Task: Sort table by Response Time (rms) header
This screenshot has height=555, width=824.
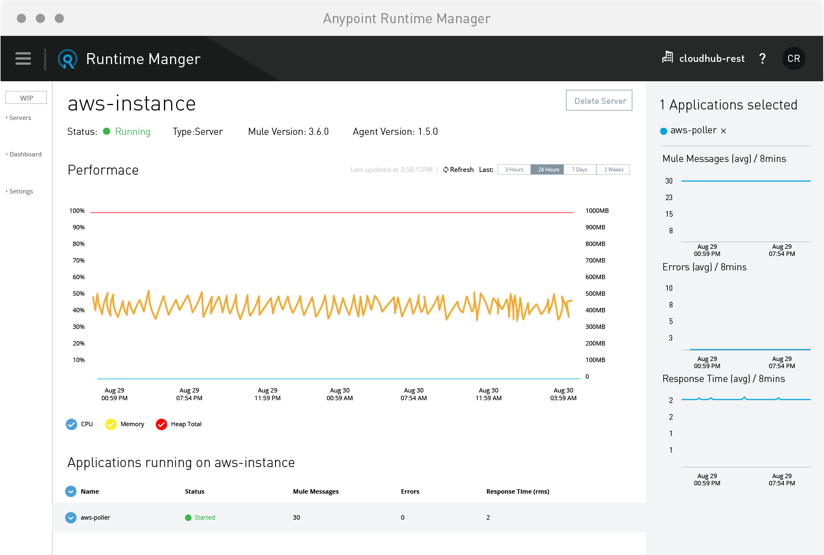Action: [x=517, y=491]
